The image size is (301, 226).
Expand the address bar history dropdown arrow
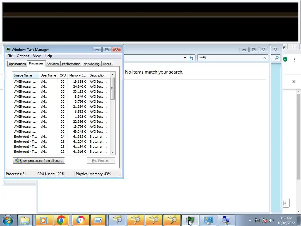(185, 58)
